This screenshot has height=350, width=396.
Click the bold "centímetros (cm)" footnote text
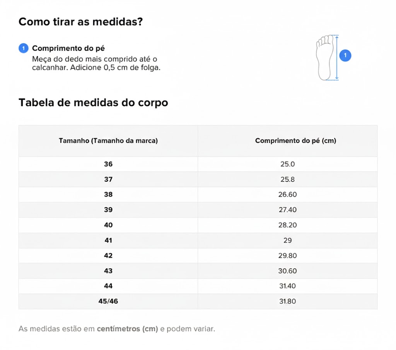point(127,329)
